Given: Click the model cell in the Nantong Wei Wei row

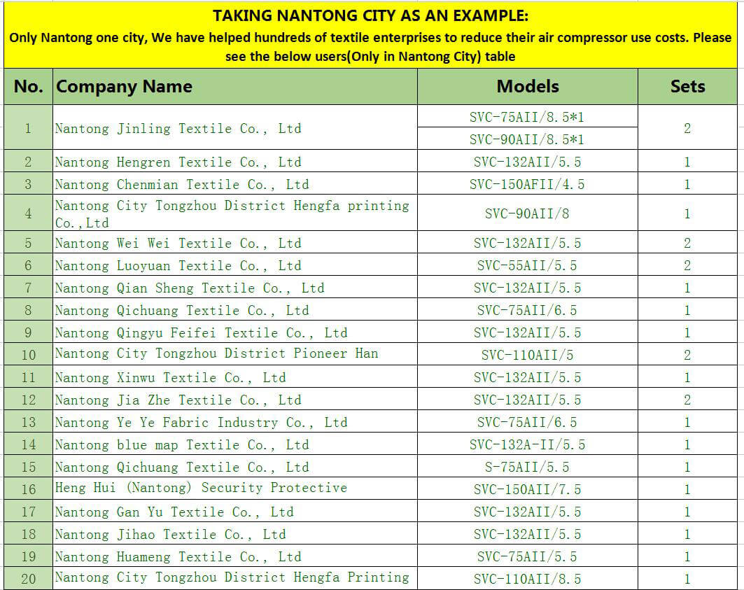Looking at the screenshot, I should 528,242.
